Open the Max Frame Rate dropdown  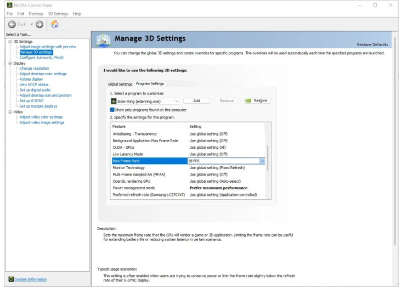pyautogui.click(x=262, y=161)
